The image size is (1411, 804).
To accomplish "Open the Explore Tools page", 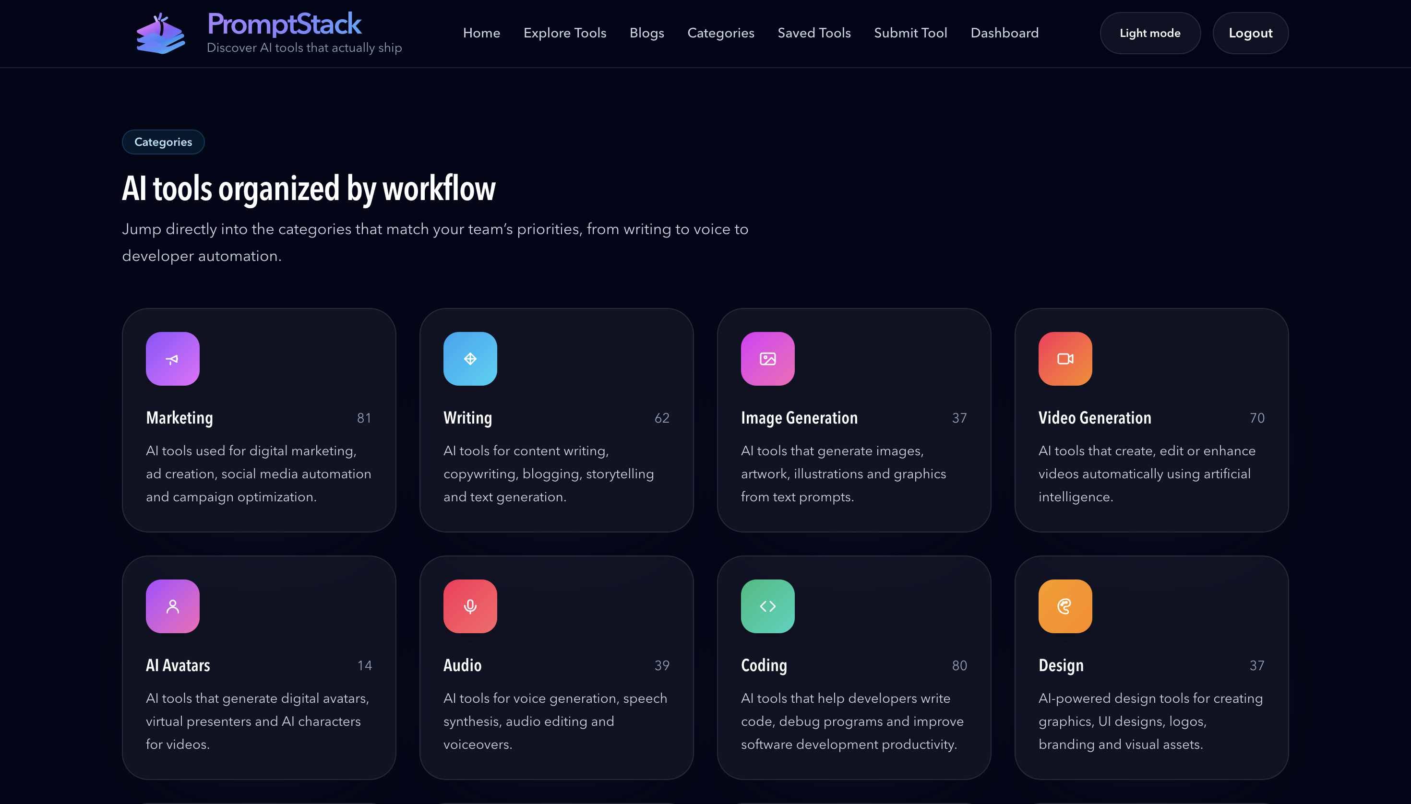I will [564, 33].
